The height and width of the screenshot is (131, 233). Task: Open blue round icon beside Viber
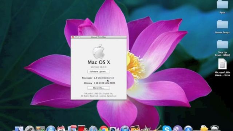point(188,128)
